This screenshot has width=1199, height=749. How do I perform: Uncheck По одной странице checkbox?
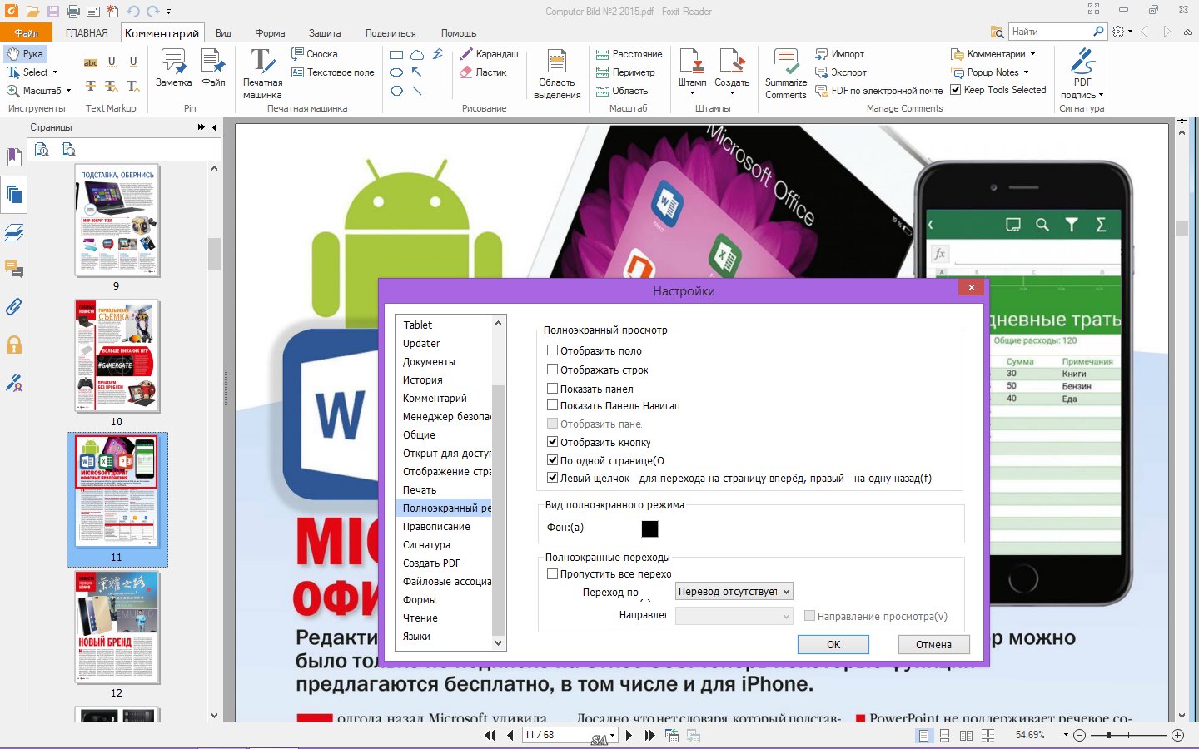coord(552,460)
